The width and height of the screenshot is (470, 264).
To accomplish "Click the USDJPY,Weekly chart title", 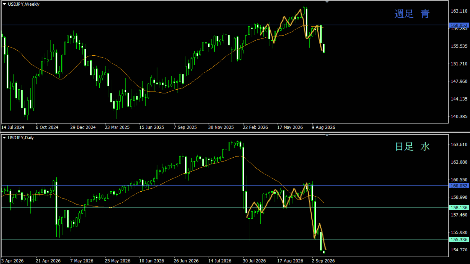I will 24,4.
